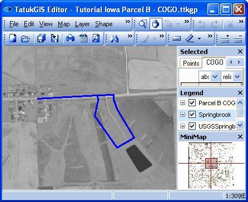Save all with stacked disks icon

coord(41,38)
